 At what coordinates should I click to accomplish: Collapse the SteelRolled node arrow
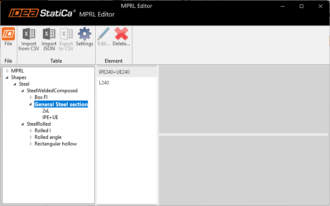pyautogui.click(x=23, y=124)
